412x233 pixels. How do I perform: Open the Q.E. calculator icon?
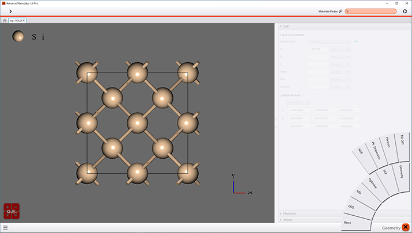pyautogui.click(x=12, y=211)
